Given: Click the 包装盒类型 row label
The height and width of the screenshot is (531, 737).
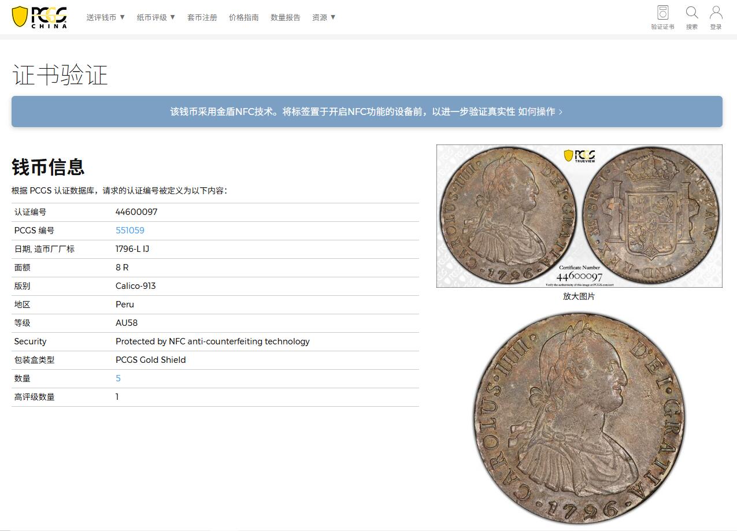Looking at the screenshot, I should [34, 360].
